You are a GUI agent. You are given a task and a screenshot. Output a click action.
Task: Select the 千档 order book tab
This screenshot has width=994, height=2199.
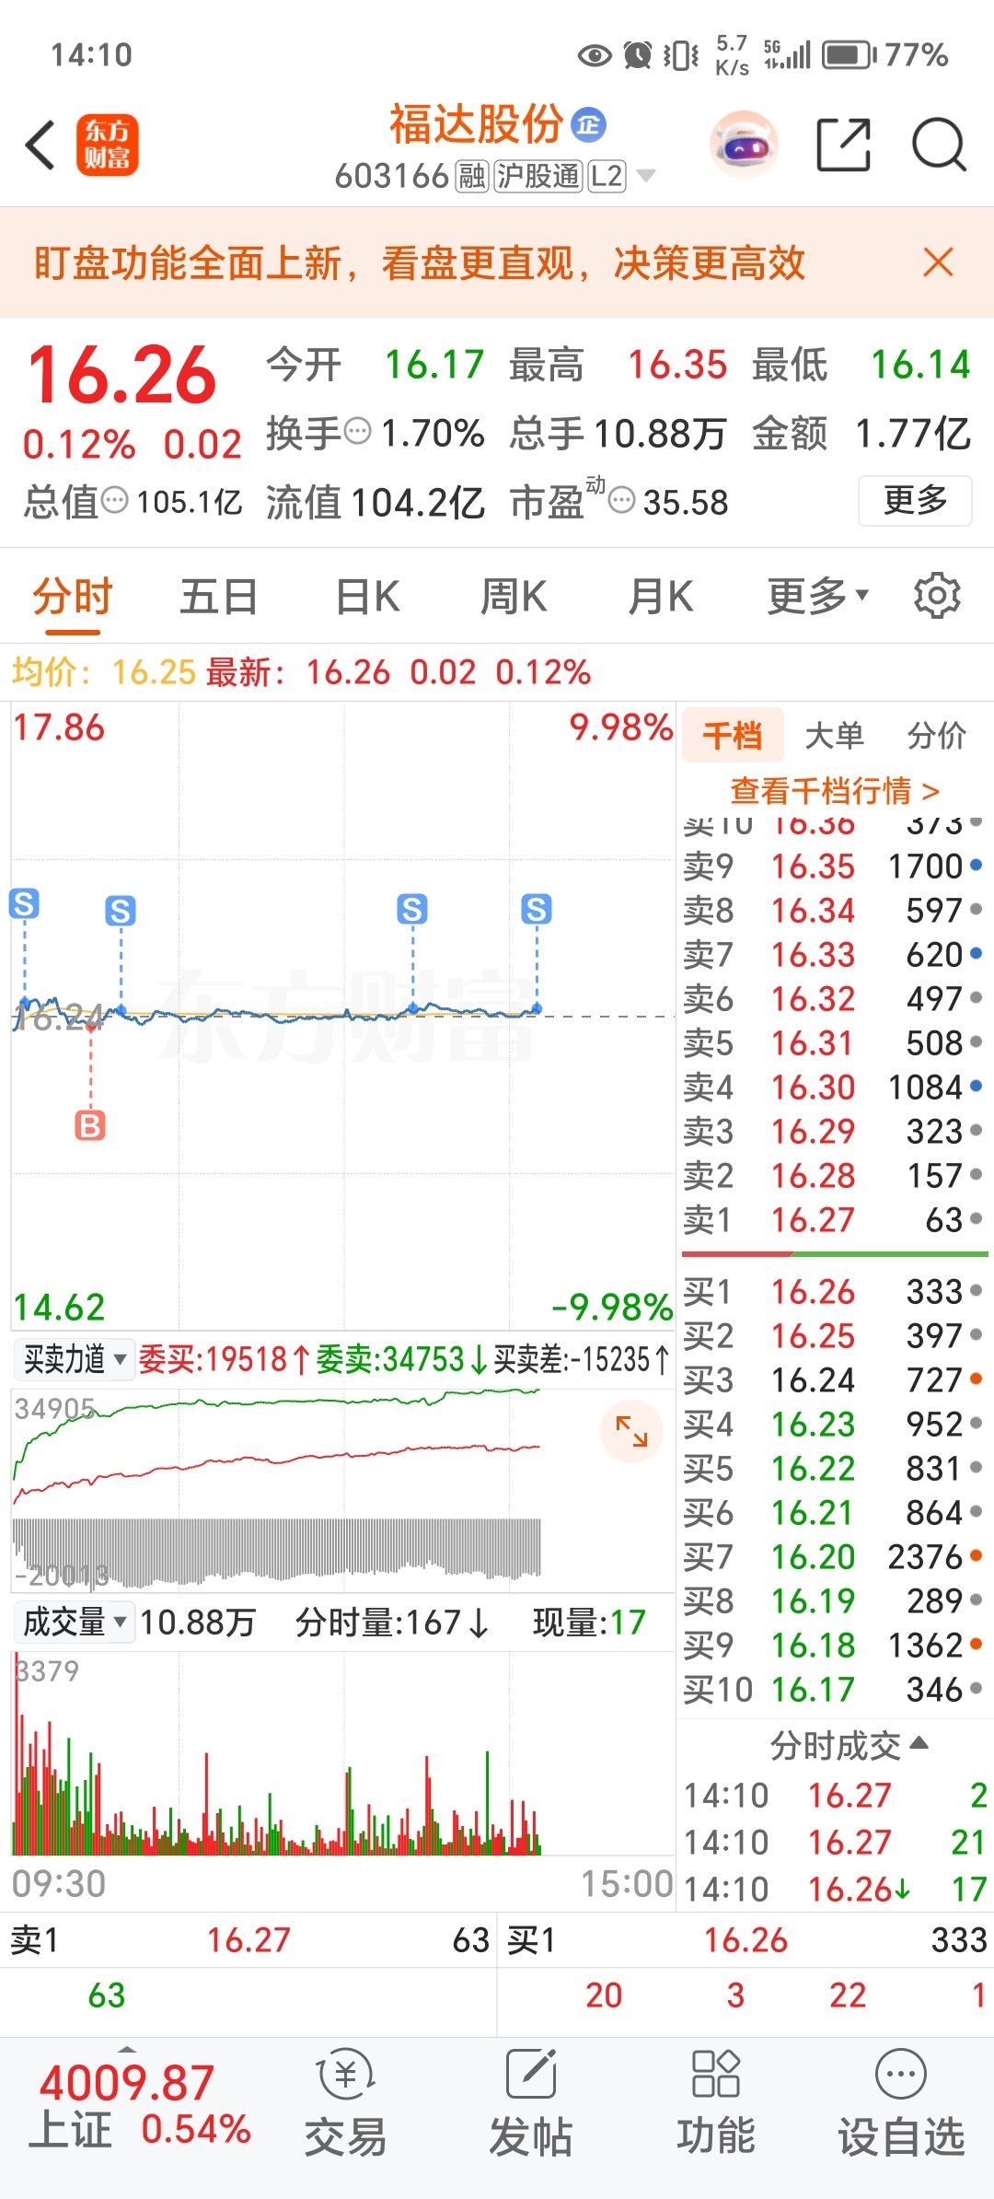pos(733,735)
